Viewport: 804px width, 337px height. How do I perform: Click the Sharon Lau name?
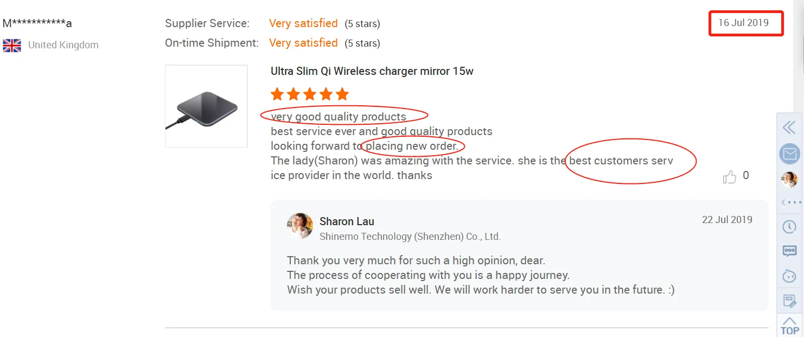point(347,221)
